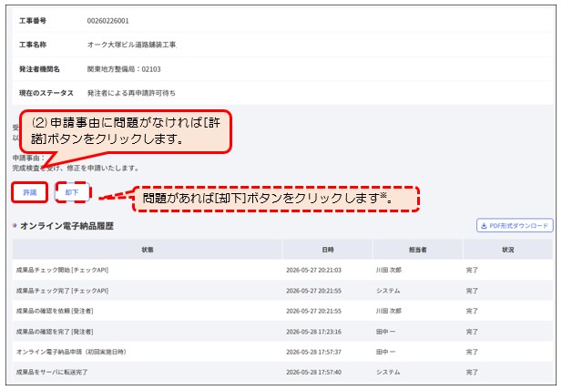Click the orderer value 関東地方整備局：02103

pyautogui.click(x=124, y=69)
